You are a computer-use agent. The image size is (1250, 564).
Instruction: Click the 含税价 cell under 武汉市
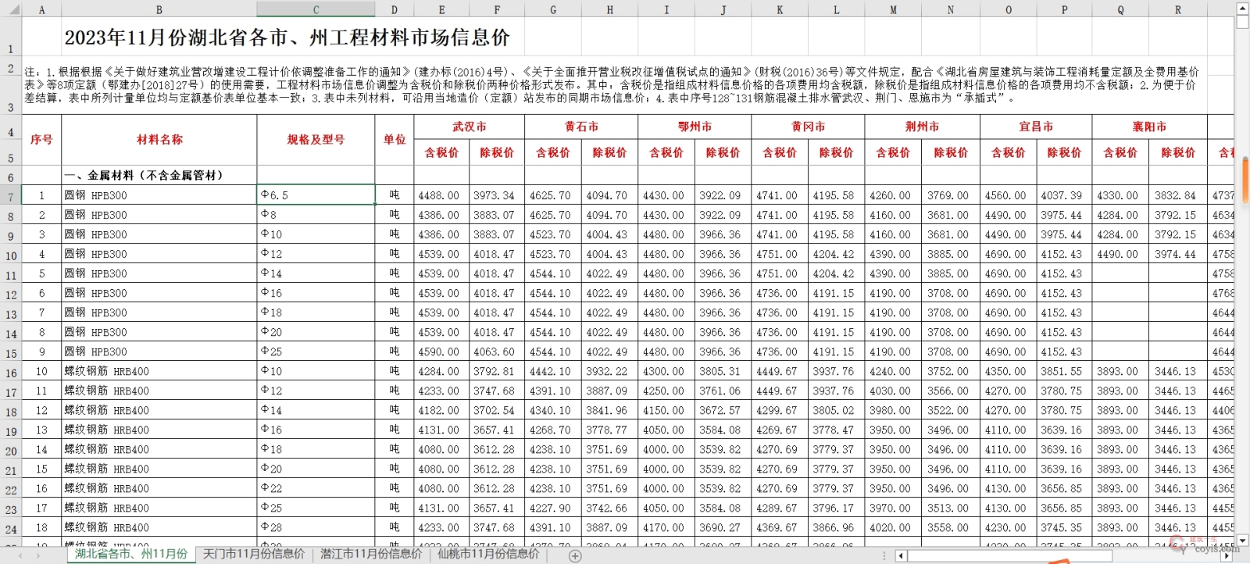click(x=441, y=152)
